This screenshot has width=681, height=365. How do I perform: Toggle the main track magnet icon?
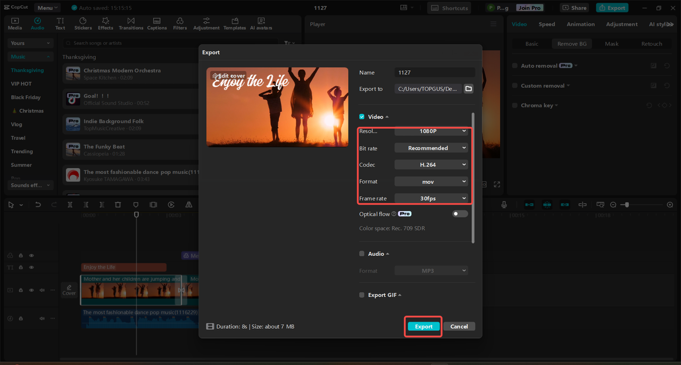coord(529,205)
